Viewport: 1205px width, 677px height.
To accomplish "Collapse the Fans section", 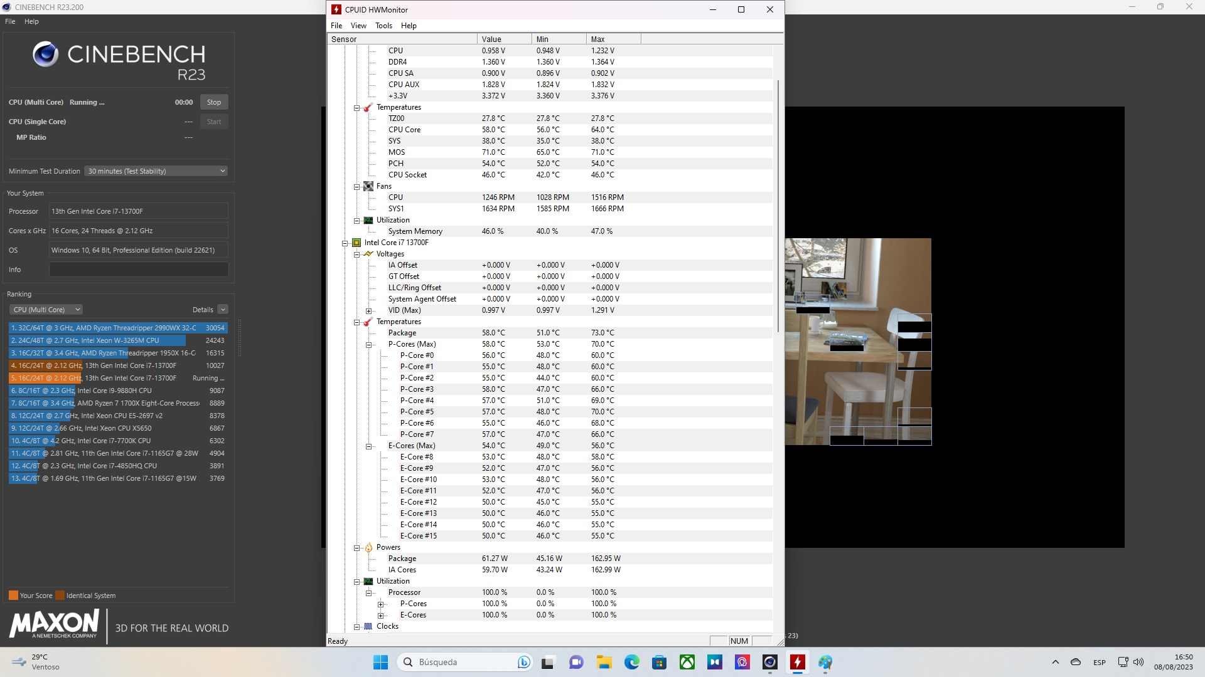I will (x=356, y=187).
